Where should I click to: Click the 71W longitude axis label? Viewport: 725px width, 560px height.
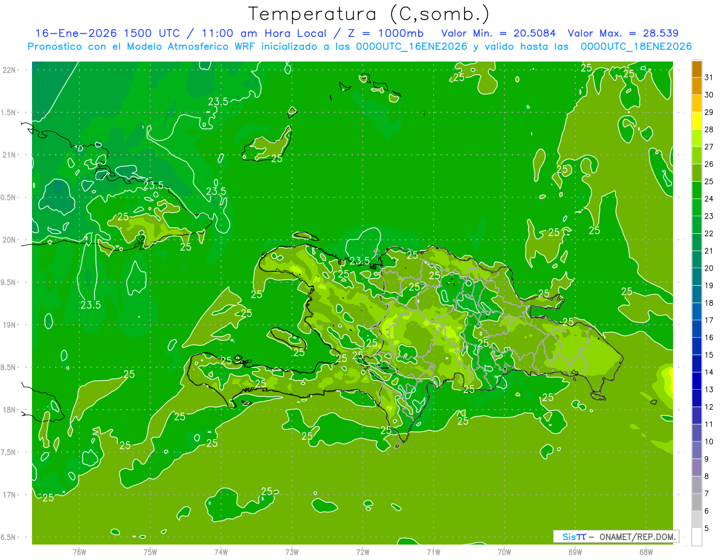pos(433,552)
